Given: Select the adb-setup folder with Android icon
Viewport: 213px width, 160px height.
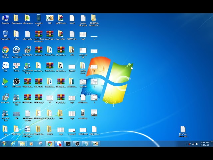Looking at the screenshot, I should click(28, 19).
